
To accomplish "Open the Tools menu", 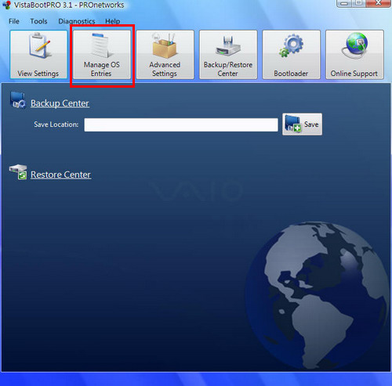I will tap(38, 21).
